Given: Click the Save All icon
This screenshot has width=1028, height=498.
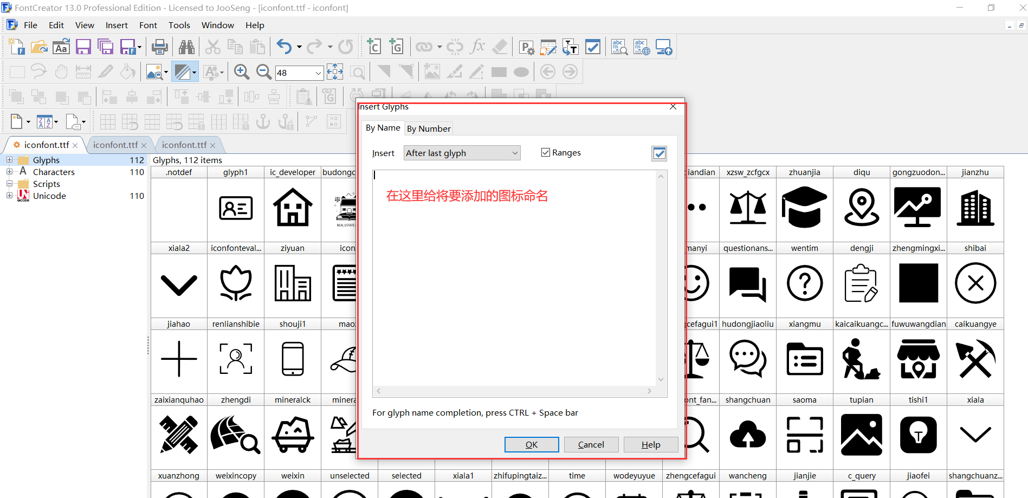Looking at the screenshot, I should (105, 47).
